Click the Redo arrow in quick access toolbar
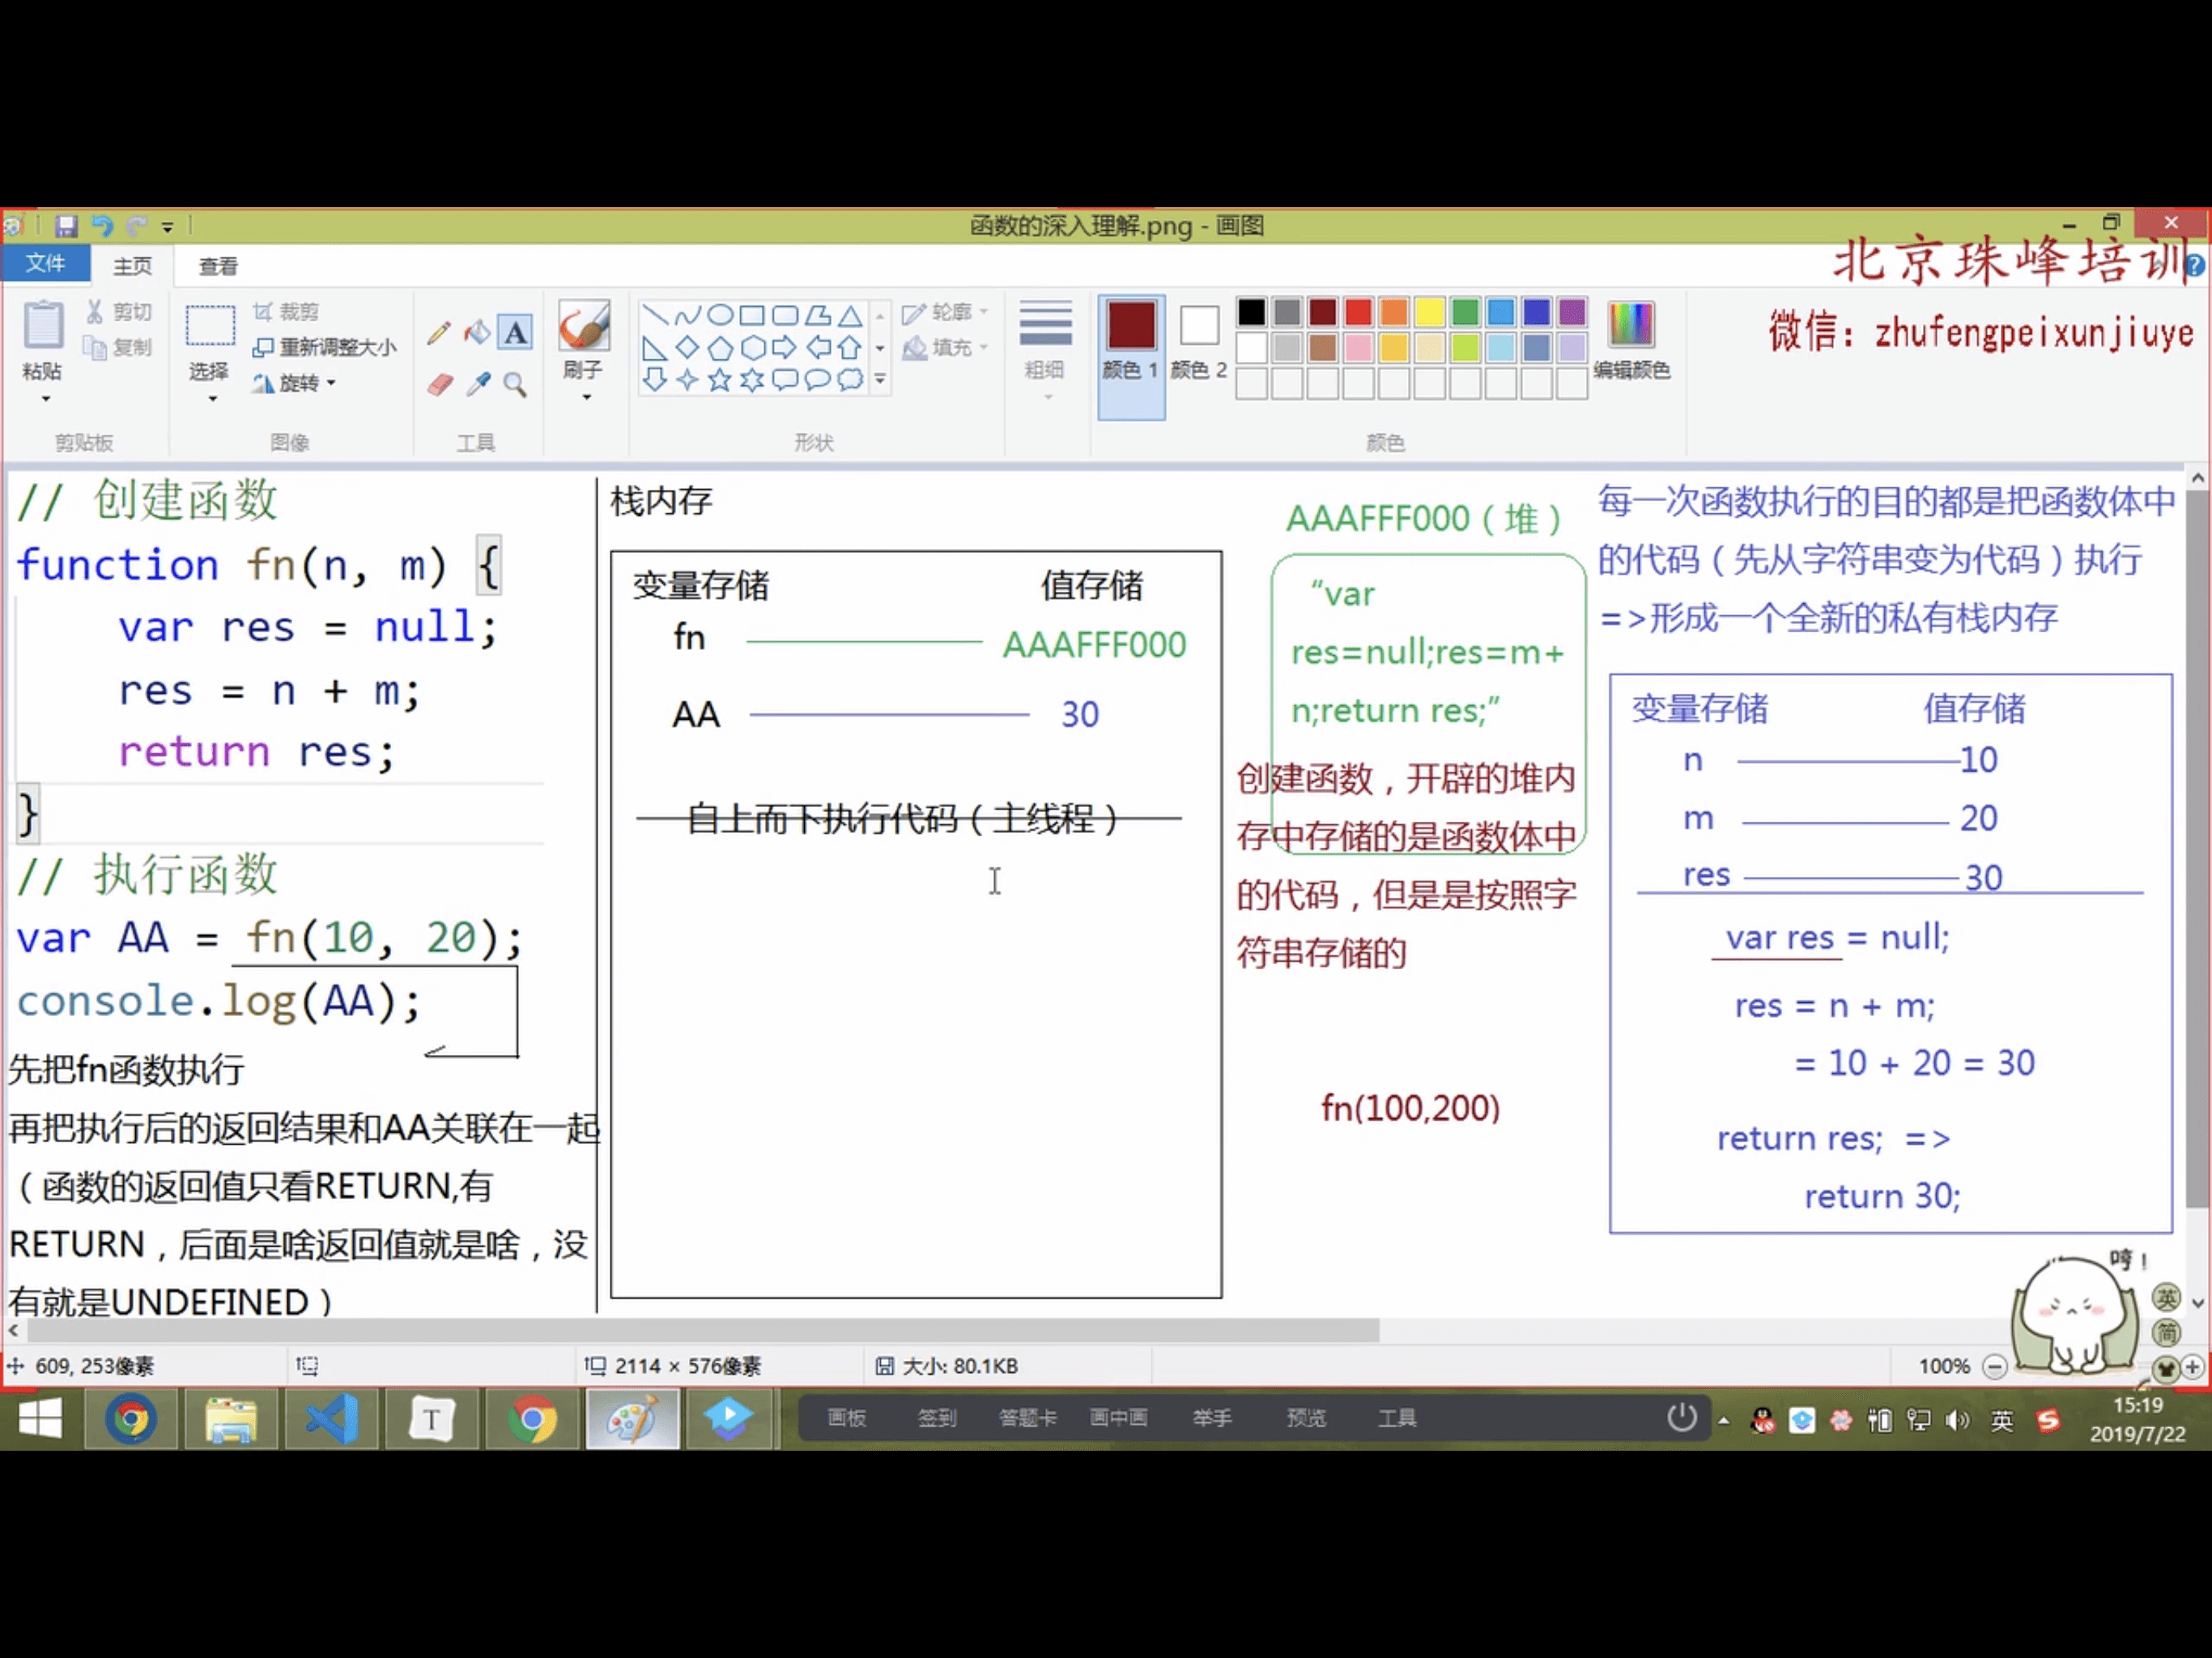 point(138,226)
